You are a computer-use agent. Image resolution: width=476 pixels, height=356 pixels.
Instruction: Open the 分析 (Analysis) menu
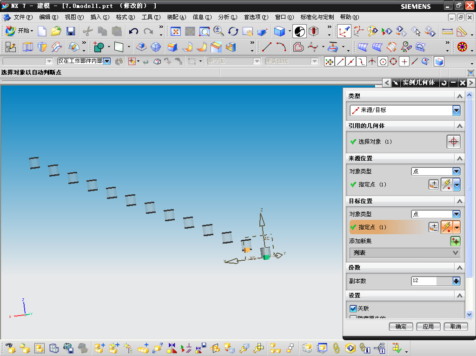point(228,17)
